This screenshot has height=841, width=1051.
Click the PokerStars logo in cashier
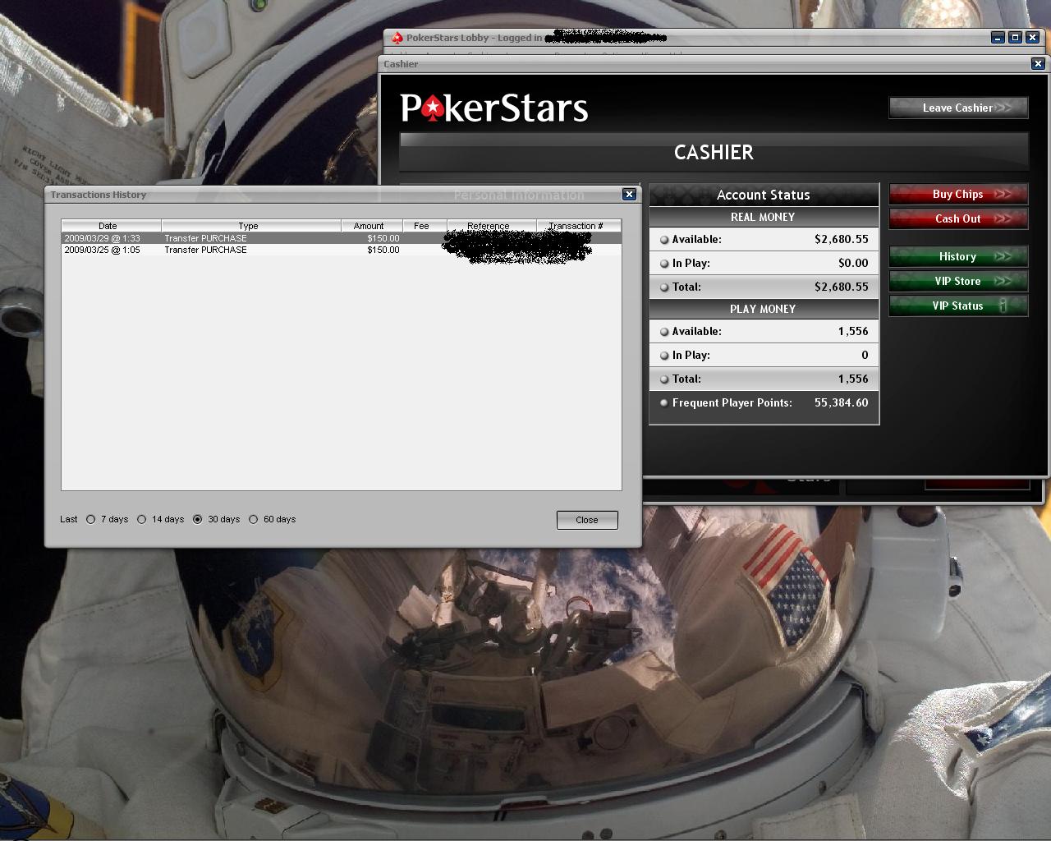pos(494,108)
